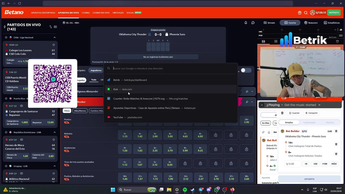This screenshot has height=194, width=345.
Task: Clear the bet slip using top trash icon
Action: 282,113
